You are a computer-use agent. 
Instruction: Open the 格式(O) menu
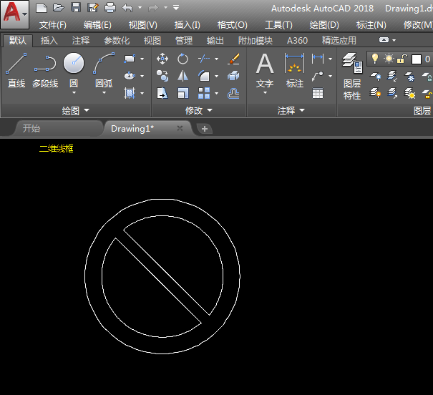pyautogui.click(x=232, y=25)
